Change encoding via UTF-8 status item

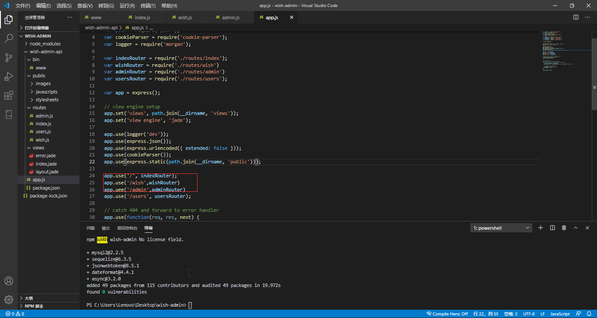[529, 314]
